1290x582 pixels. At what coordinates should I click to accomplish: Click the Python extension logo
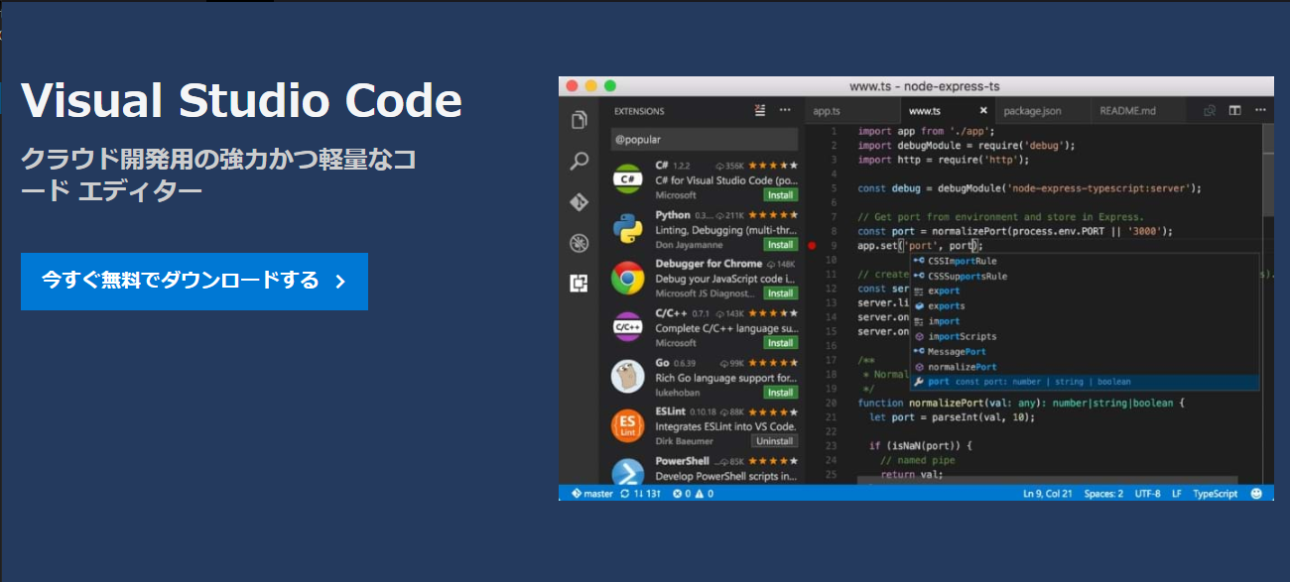pyautogui.click(x=627, y=228)
